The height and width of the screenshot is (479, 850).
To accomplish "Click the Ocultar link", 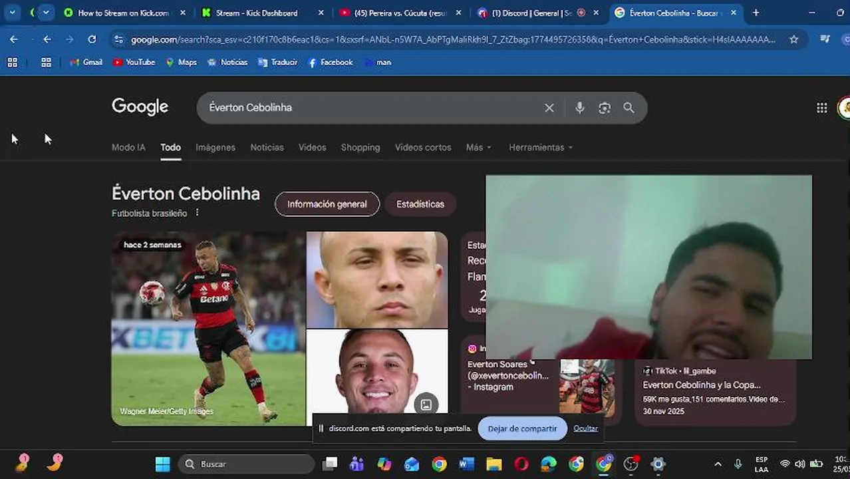I will [586, 428].
